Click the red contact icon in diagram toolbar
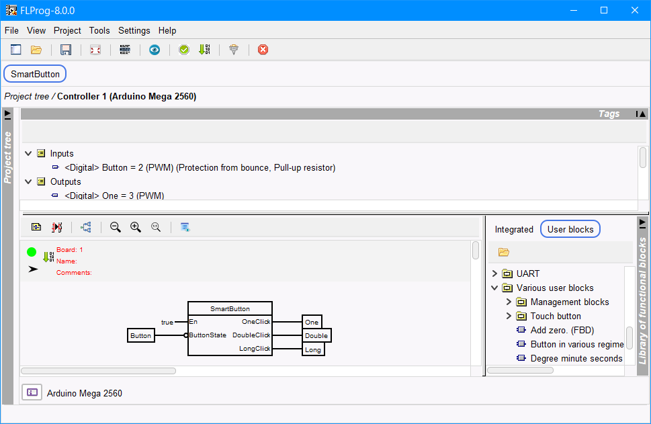Image resolution: width=651 pixels, height=424 pixels. pos(57,227)
